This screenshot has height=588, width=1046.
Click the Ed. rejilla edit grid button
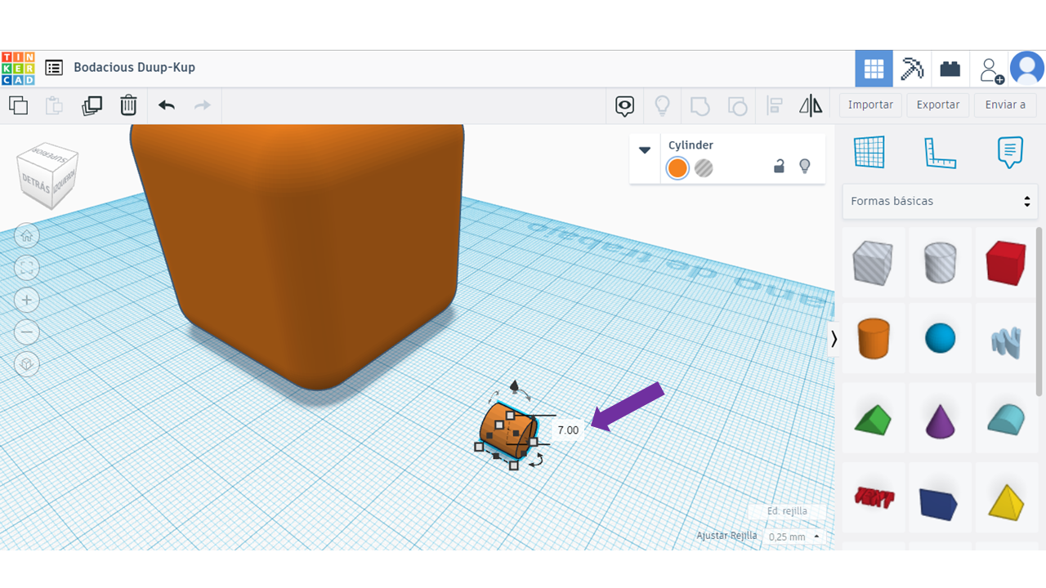coord(787,511)
